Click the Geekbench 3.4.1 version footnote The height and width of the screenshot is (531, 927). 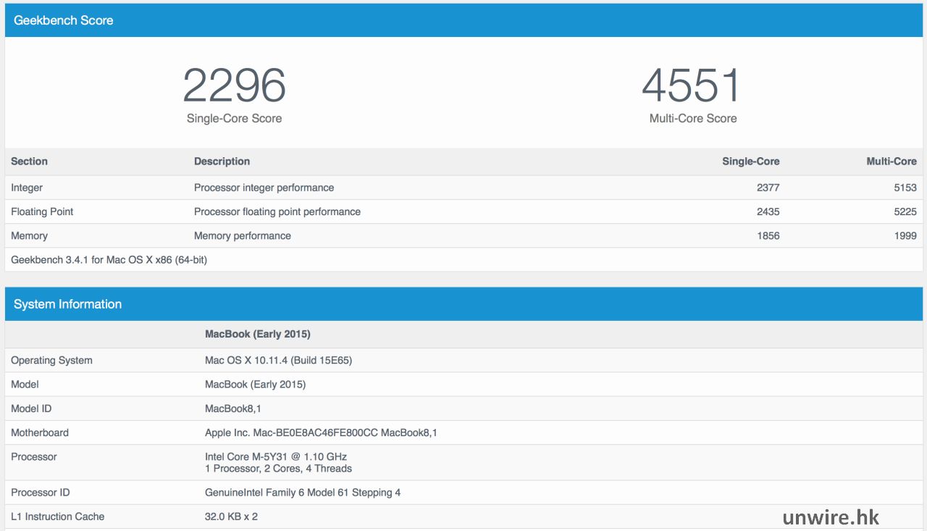click(x=109, y=259)
